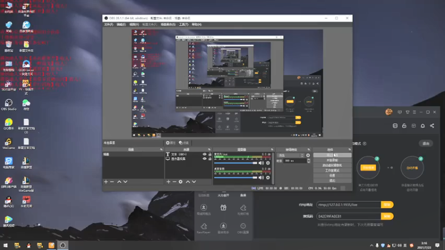Open Mic/Aux audio settings gear
Screen dimensions: 445x250
click(x=268, y=163)
